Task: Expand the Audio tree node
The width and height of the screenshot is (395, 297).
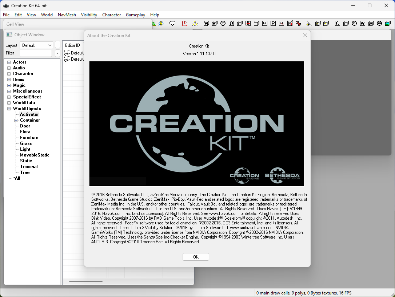Action: point(9,68)
